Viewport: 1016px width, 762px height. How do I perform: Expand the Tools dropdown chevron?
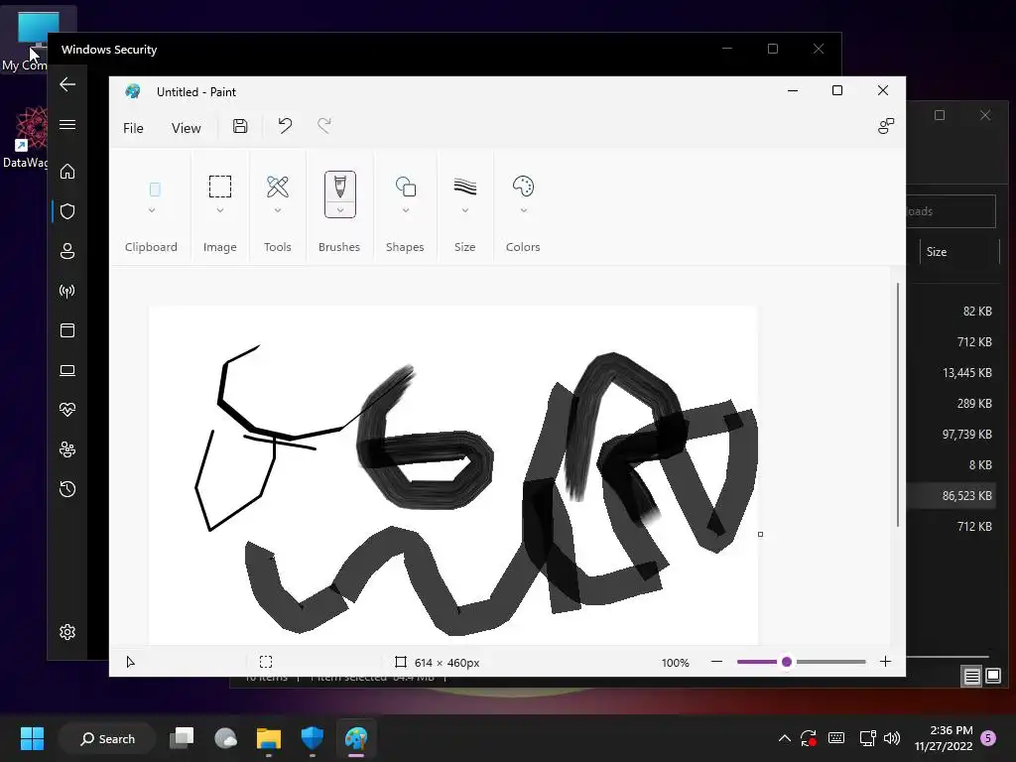(x=278, y=210)
